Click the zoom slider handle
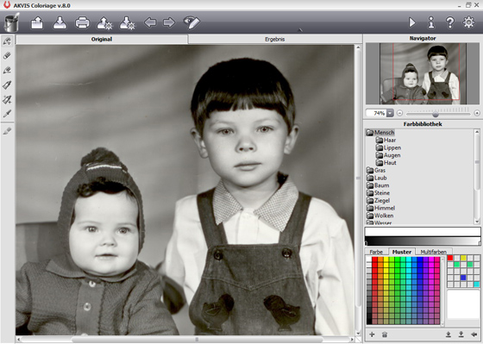Viewport: 483px width, 344px height. [436, 114]
